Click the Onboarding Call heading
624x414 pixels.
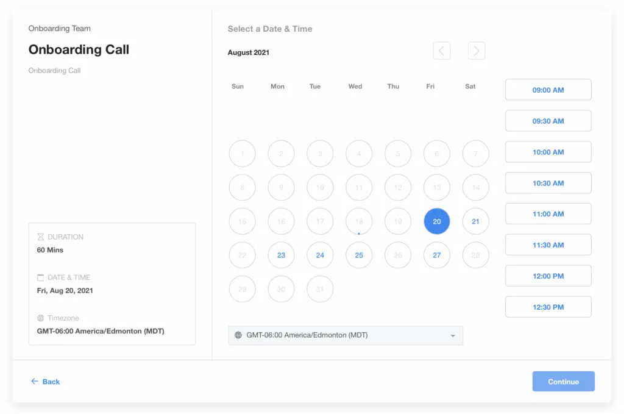(x=79, y=49)
